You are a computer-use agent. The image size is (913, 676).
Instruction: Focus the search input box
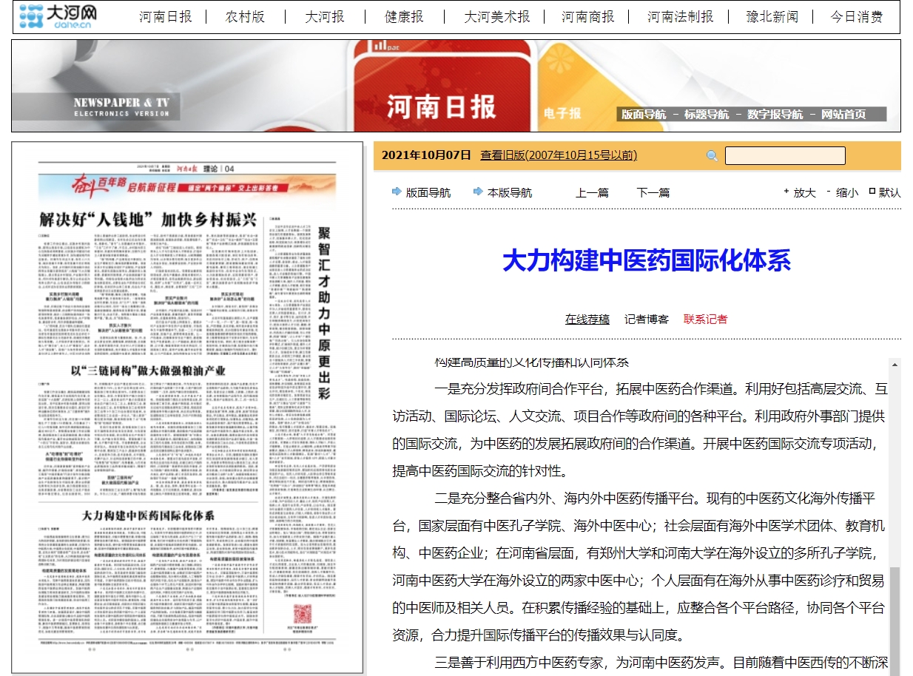click(x=785, y=155)
